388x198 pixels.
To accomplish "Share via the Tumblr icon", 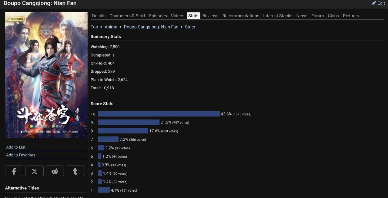I will (75, 171).
